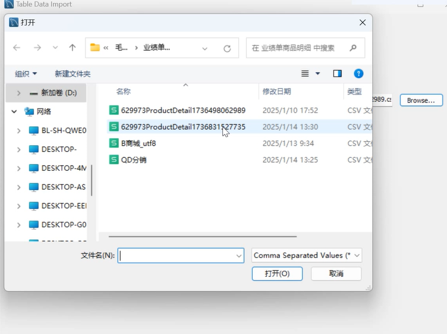Expand the DESKTOP- computer node
Screen dimensions: 447x334
click(18, 150)
